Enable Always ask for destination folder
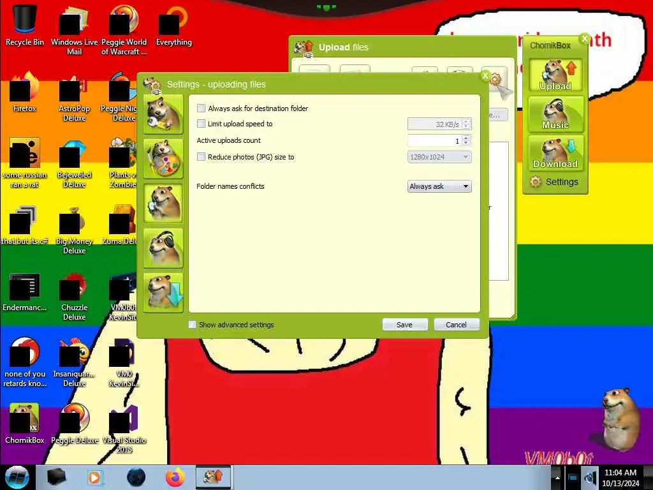The width and height of the screenshot is (653, 490). [201, 108]
